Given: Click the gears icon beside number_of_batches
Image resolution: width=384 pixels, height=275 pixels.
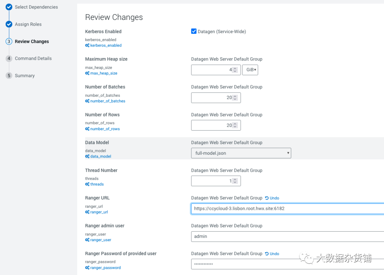Looking at the screenshot, I should [87, 101].
